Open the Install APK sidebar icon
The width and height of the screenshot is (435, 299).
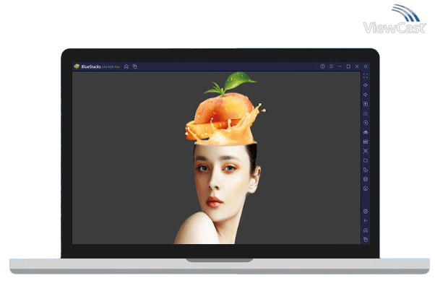(x=366, y=132)
